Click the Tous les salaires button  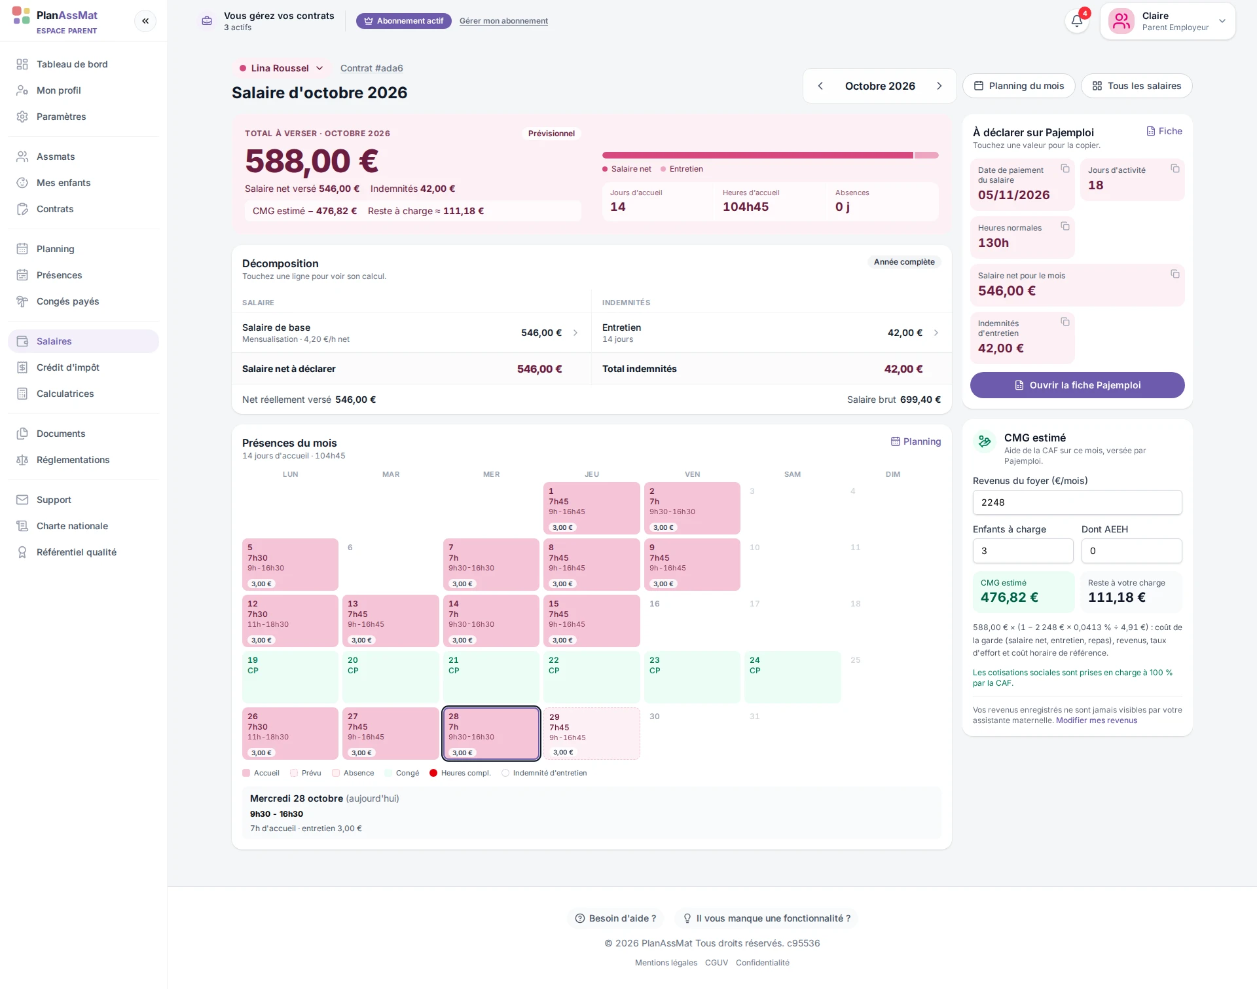click(x=1137, y=86)
